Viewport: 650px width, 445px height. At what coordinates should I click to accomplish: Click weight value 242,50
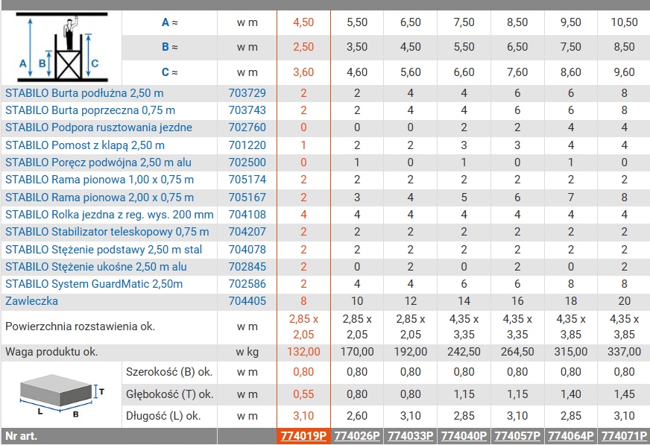pos(464,352)
